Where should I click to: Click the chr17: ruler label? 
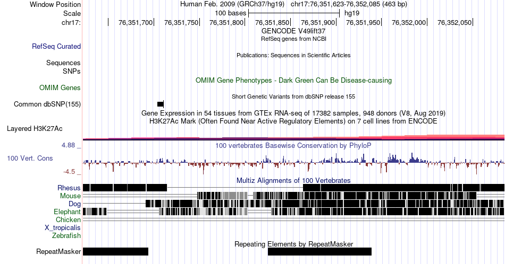point(71,22)
